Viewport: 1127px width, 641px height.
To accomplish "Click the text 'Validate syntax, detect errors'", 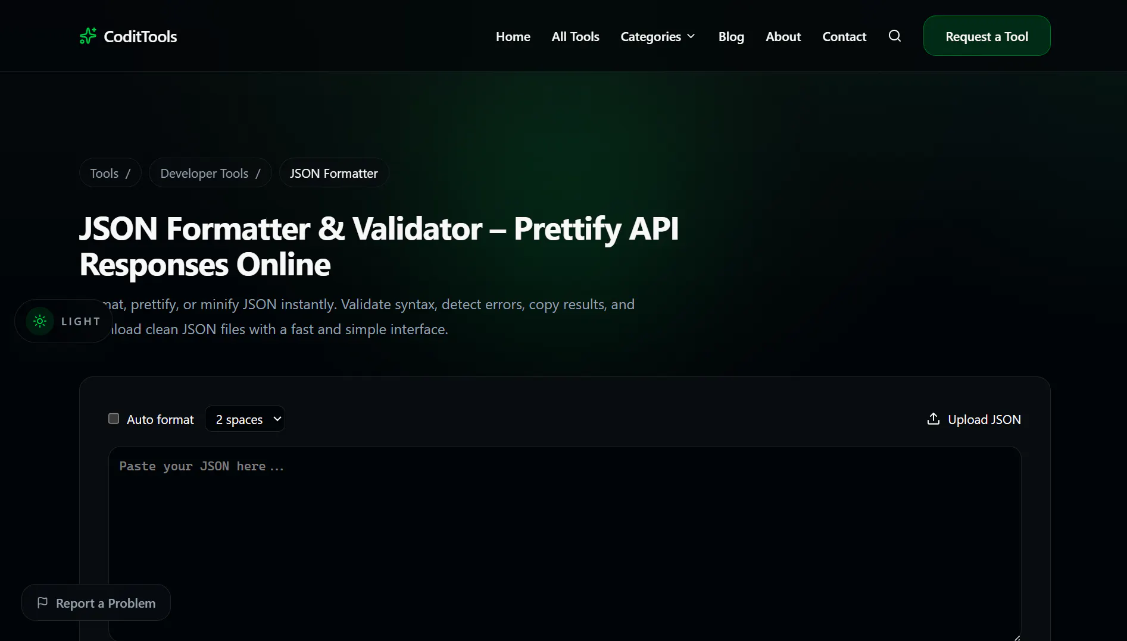I will point(433,304).
